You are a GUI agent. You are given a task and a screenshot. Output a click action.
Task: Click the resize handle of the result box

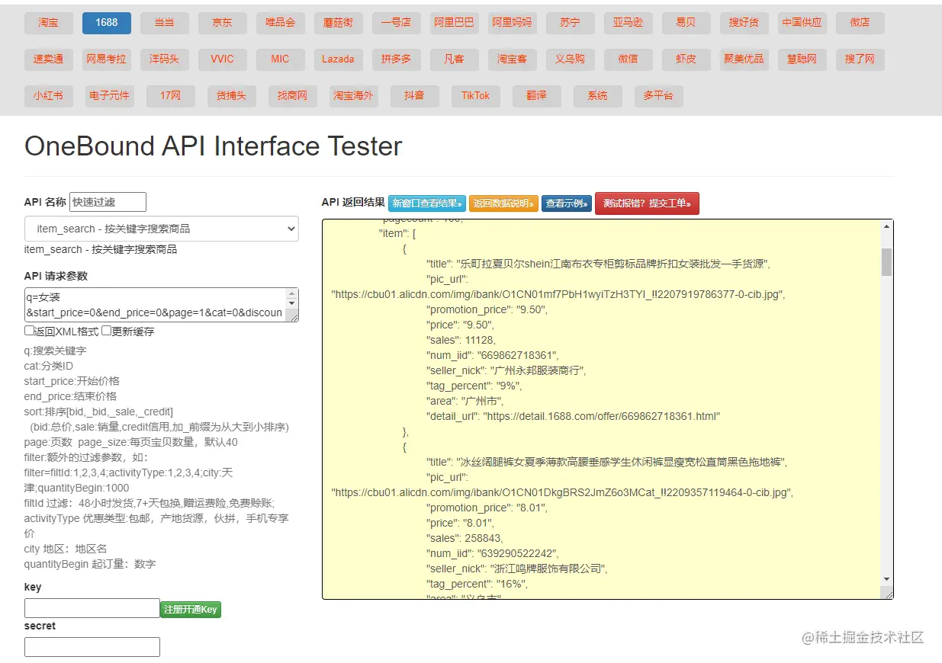(x=889, y=595)
